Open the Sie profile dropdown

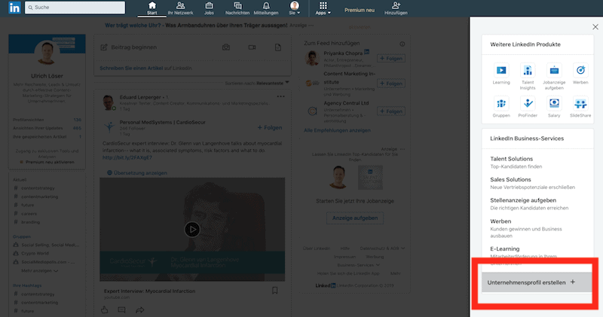tap(295, 8)
